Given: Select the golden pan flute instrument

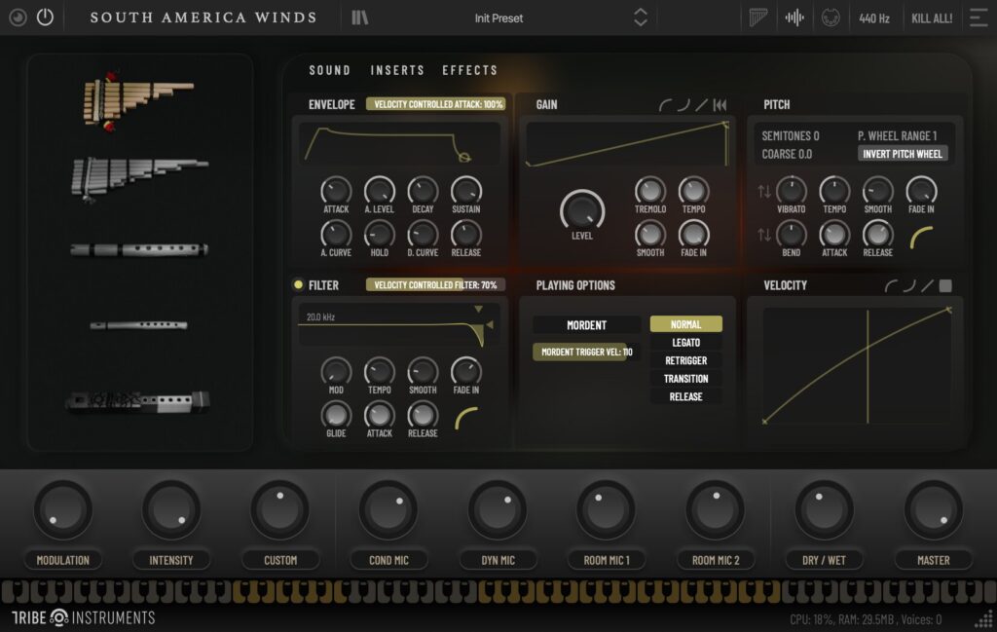Looking at the screenshot, I should (138, 100).
